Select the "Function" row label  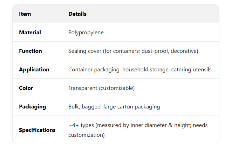click(x=30, y=51)
